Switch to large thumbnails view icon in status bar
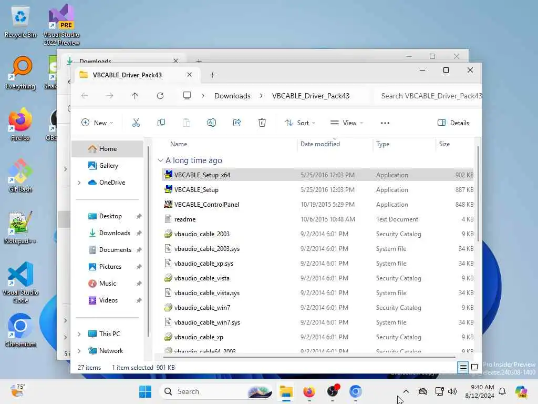 click(474, 367)
